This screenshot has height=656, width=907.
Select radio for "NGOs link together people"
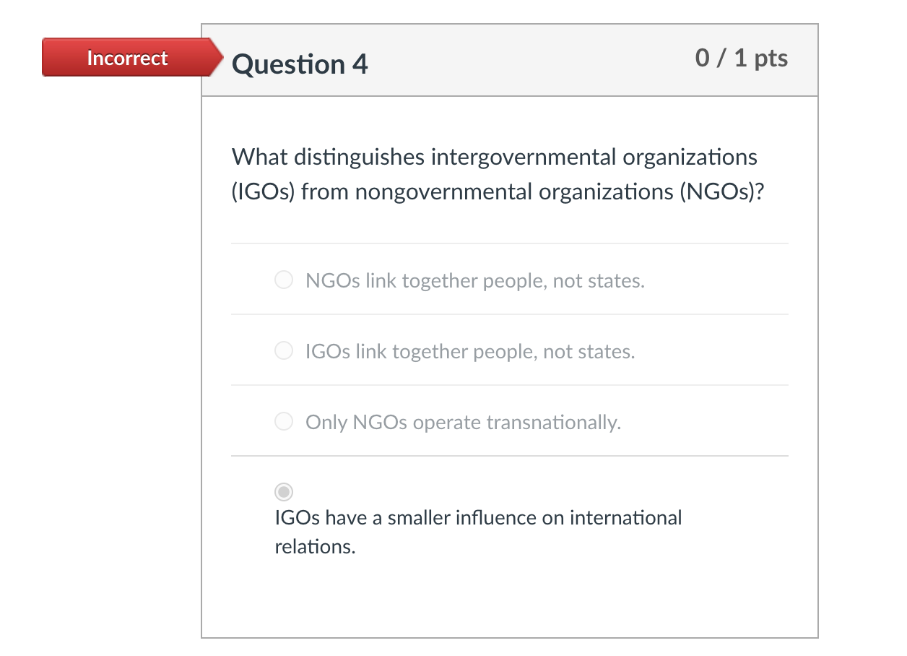(284, 280)
